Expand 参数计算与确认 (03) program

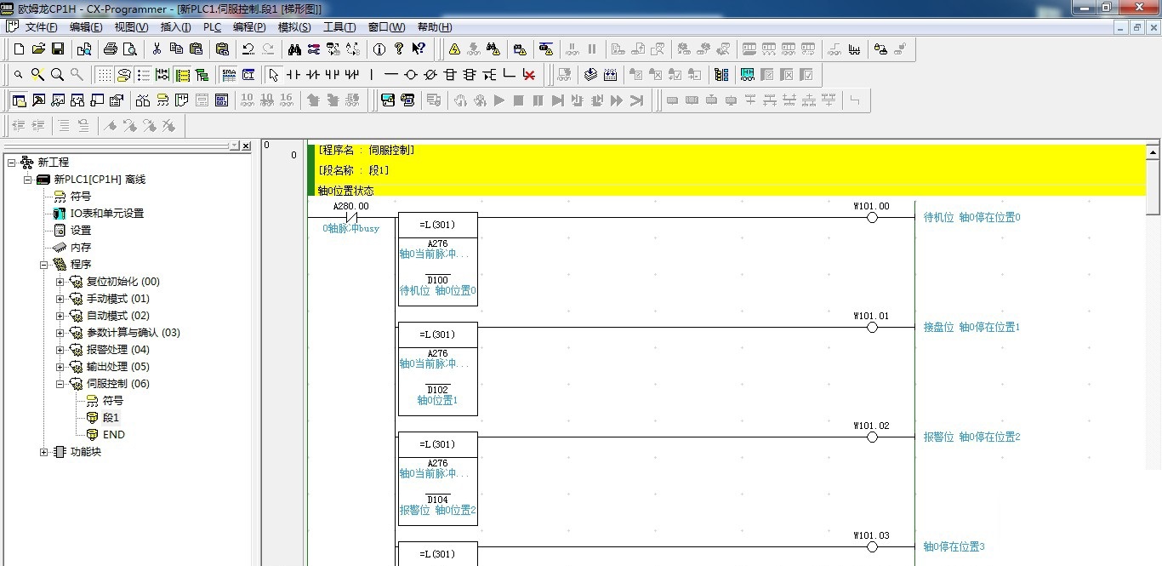pyautogui.click(x=60, y=333)
